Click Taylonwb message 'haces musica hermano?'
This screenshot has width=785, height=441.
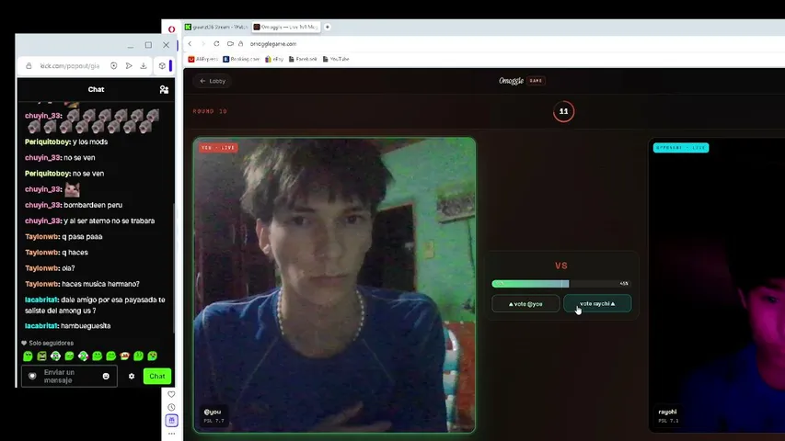tap(100, 284)
